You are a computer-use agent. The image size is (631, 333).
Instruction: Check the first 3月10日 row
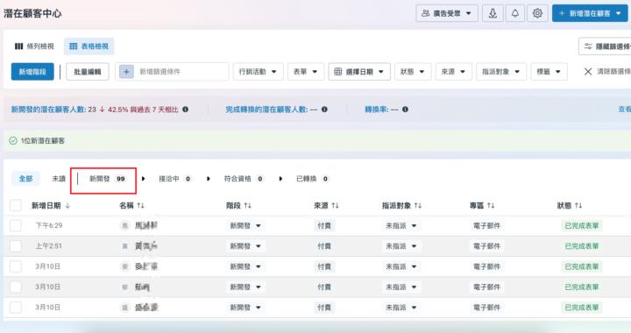(16, 266)
